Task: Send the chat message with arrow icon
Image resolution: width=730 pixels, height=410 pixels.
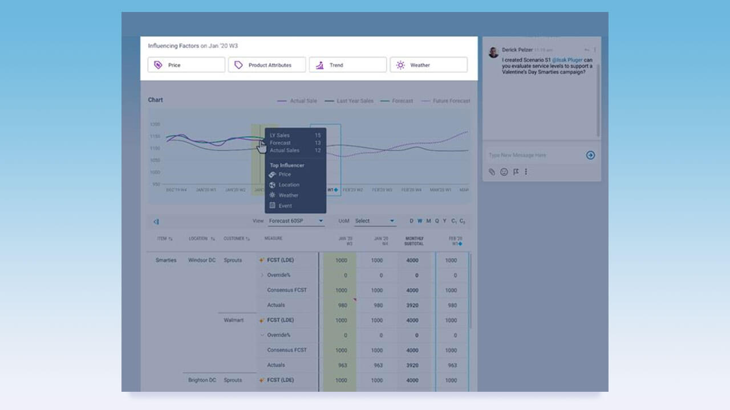Action: click(590, 155)
